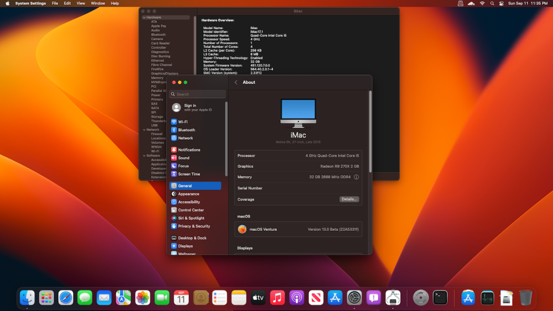Open the Trash in the Dock
The image size is (553, 311).
[525, 298]
